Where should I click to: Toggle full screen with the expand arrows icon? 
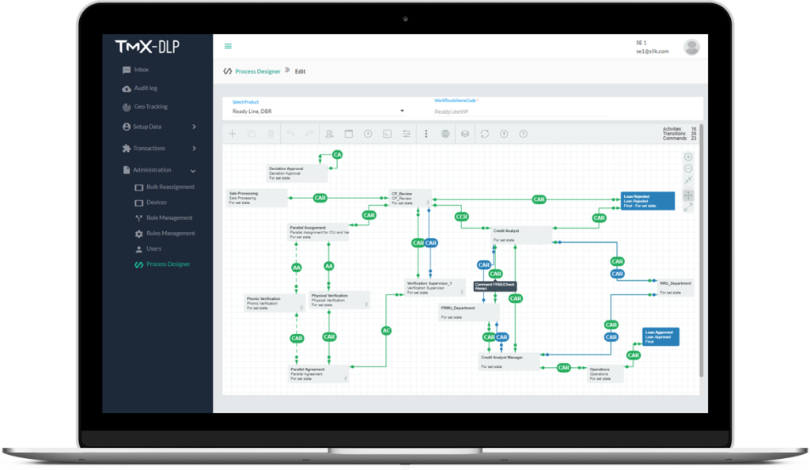point(687,207)
